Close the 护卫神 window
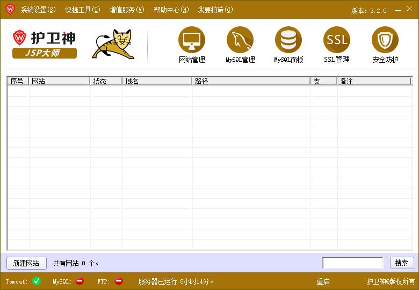 pyautogui.click(x=409, y=9)
